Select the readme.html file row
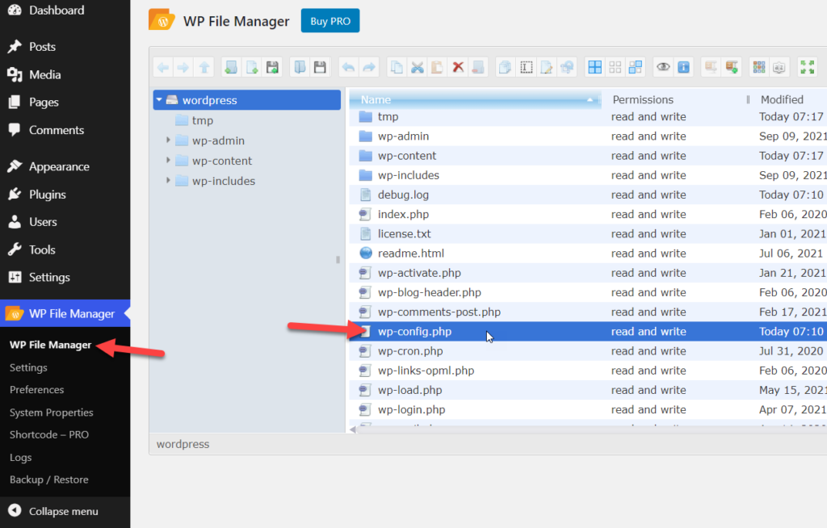The image size is (827, 528). pyautogui.click(x=588, y=254)
